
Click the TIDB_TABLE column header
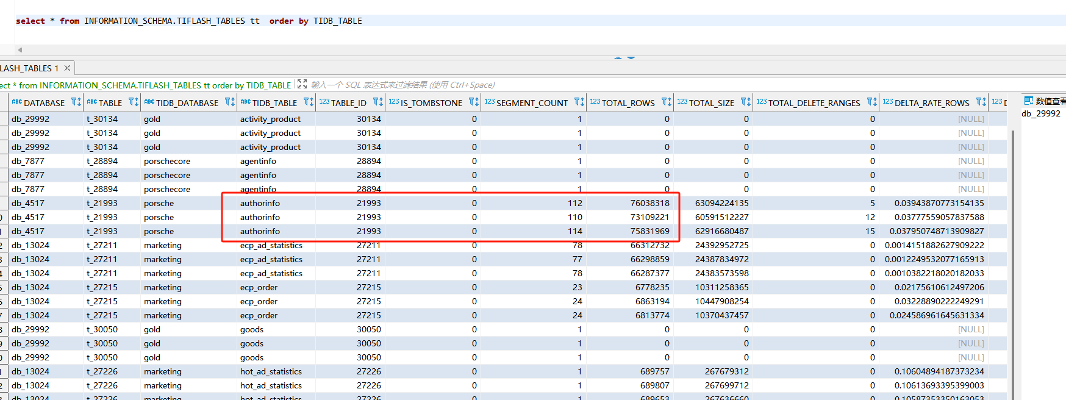click(x=274, y=103)
